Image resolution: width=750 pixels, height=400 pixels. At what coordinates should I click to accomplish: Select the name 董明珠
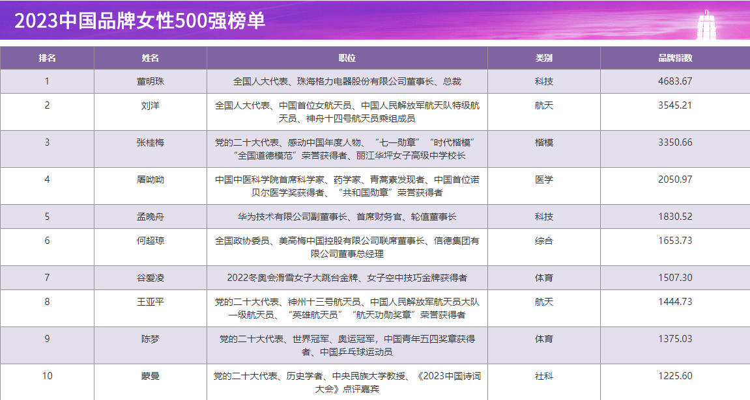coord(150,81)
